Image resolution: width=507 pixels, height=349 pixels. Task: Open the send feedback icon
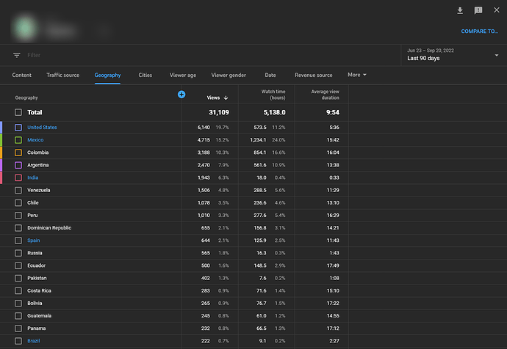[478, 10]
